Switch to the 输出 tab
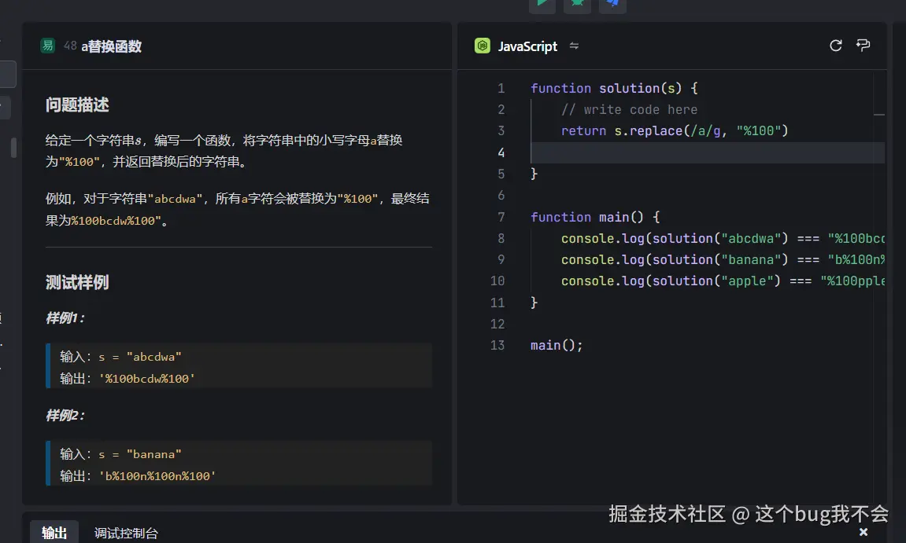Image resolution: width=906 pixels, height=543 pixels. [54, 532]
